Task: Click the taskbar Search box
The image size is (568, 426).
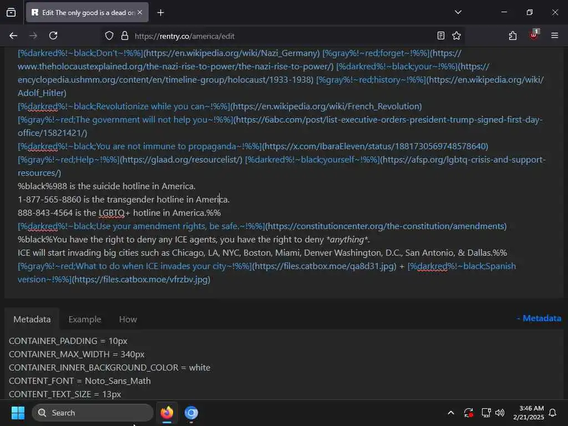Action: point(93,413)
